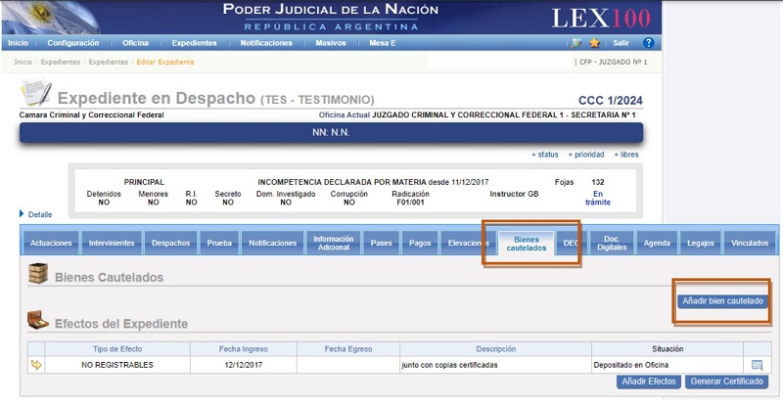
Task: Open the Notificaciones menu
Action: point(266,43)
